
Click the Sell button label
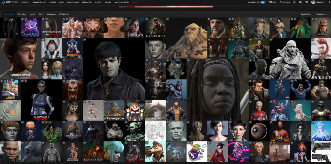click(274, 2)
